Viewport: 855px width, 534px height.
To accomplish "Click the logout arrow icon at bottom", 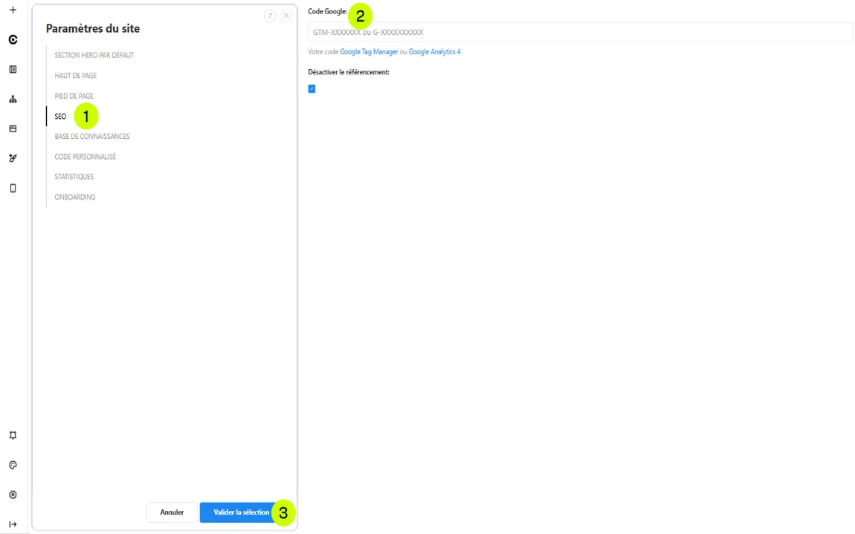I will 13,524.
